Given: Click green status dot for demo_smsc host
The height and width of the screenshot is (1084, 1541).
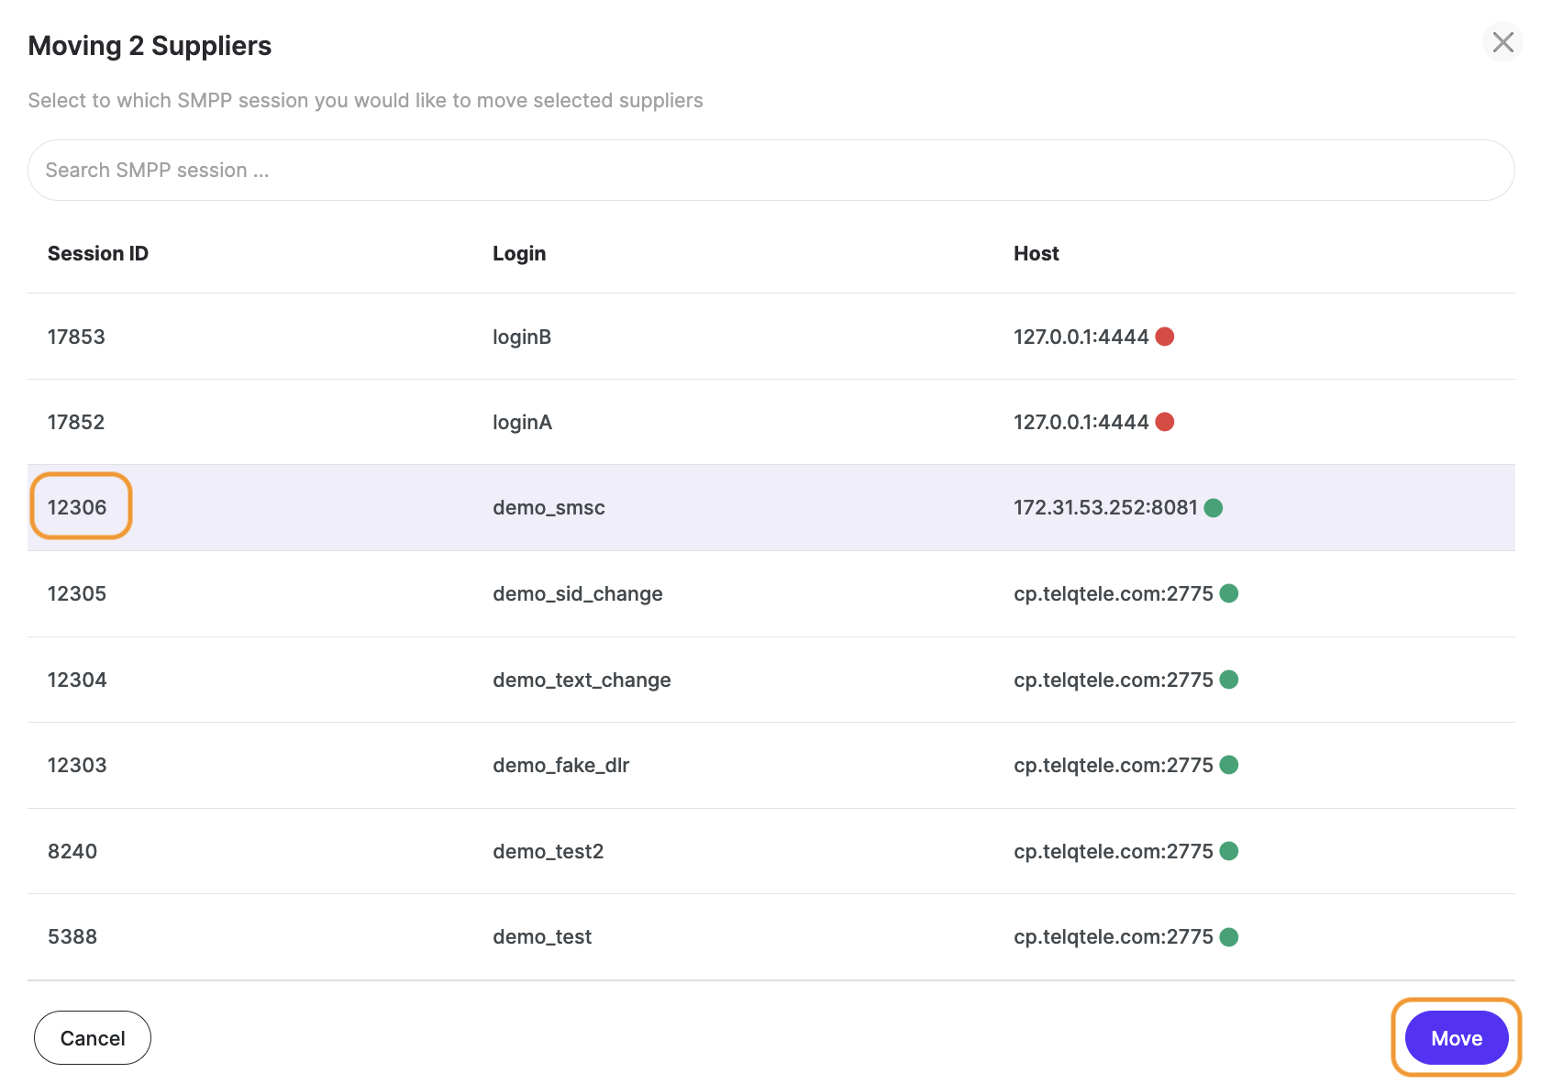Looking at the screenshot, I should (x=1214, y=508).
